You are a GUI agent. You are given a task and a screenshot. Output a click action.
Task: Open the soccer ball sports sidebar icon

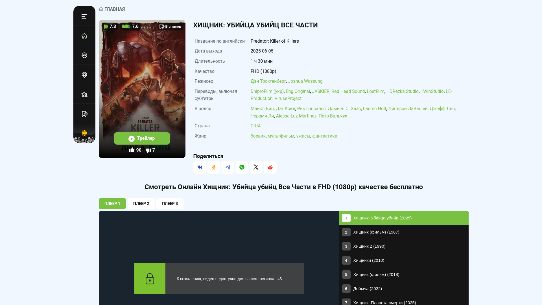point(84,75)
